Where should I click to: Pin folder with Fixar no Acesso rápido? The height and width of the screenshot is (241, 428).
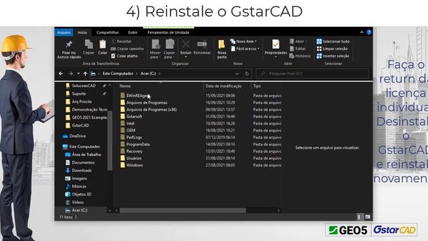tap(69, 49)
